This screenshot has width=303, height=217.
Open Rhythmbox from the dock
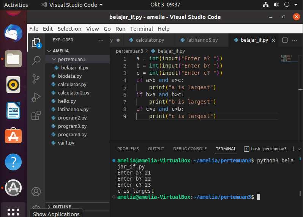(13, 85)
